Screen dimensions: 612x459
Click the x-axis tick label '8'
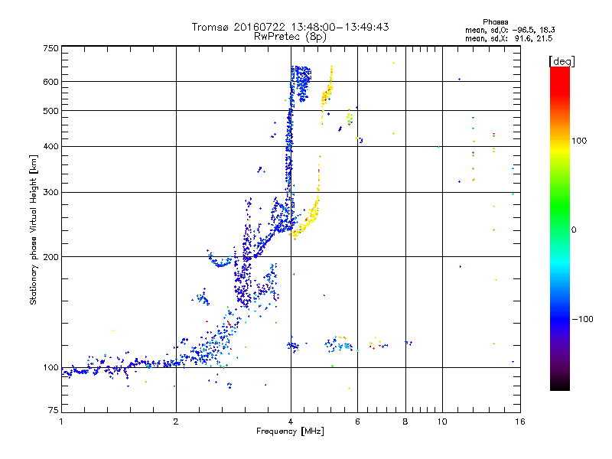(x=405, y=422)
